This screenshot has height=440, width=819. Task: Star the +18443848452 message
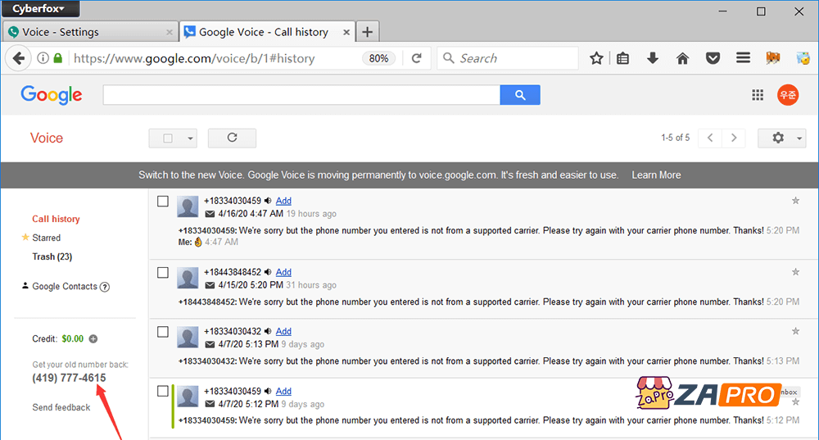pyautogui.click(x=795, y=272)
